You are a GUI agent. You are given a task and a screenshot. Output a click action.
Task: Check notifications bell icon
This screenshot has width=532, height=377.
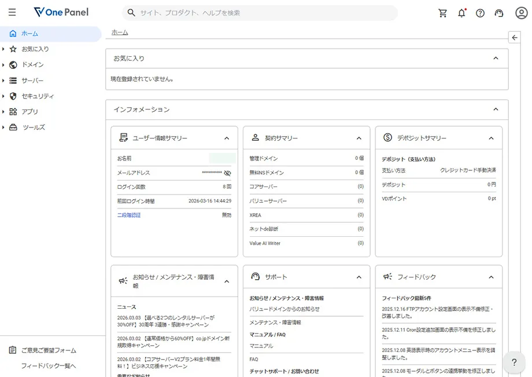pos(461,13)
